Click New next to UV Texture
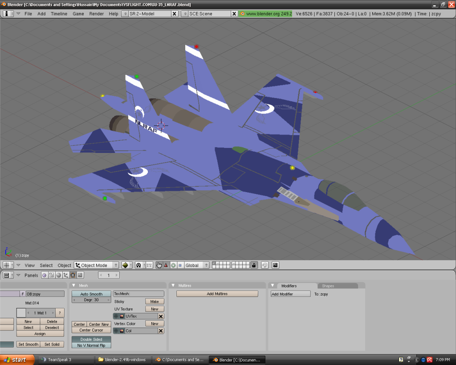456x365 pixels. 155,309
